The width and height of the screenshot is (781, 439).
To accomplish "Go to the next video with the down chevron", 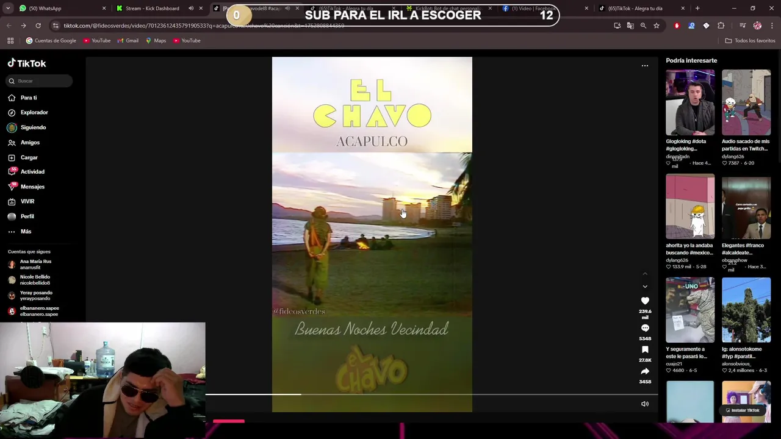I will coord(645,287).
